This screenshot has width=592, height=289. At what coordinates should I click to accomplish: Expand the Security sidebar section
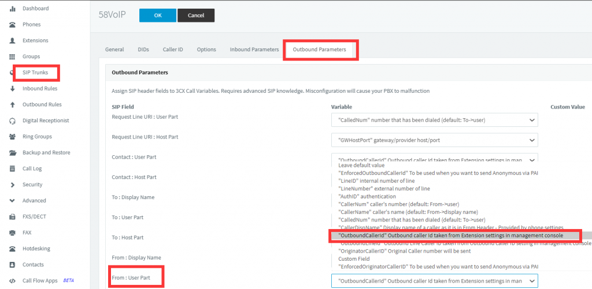(x=12, y=185)
